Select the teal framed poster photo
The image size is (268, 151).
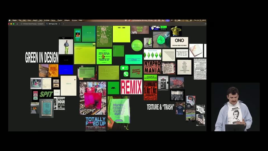click(x=47, y=108)
